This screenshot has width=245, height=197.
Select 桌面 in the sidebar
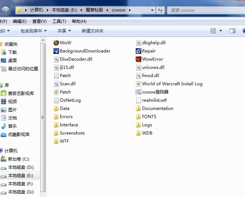click(12, 60)
